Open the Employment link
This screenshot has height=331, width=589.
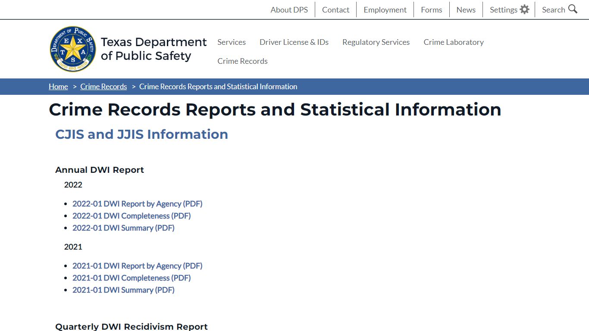(x=385, y=9)
